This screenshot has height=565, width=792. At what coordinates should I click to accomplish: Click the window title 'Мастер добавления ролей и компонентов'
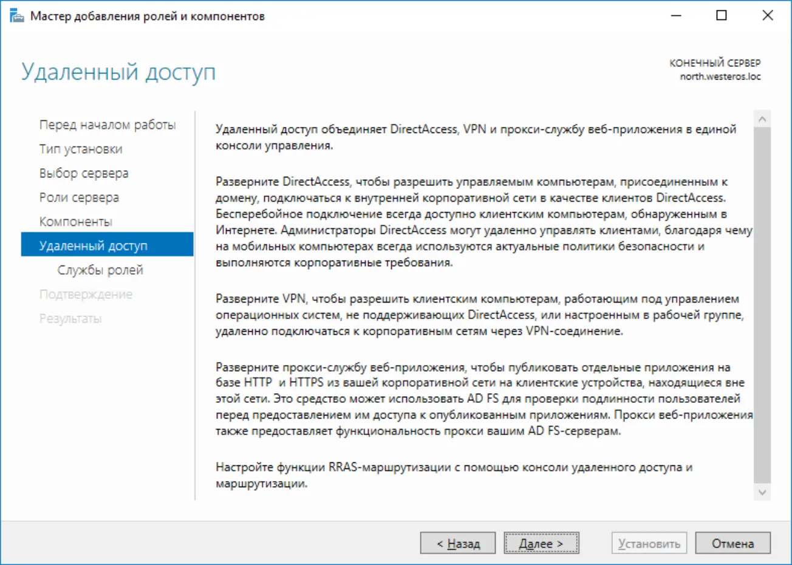pos(148,16)
